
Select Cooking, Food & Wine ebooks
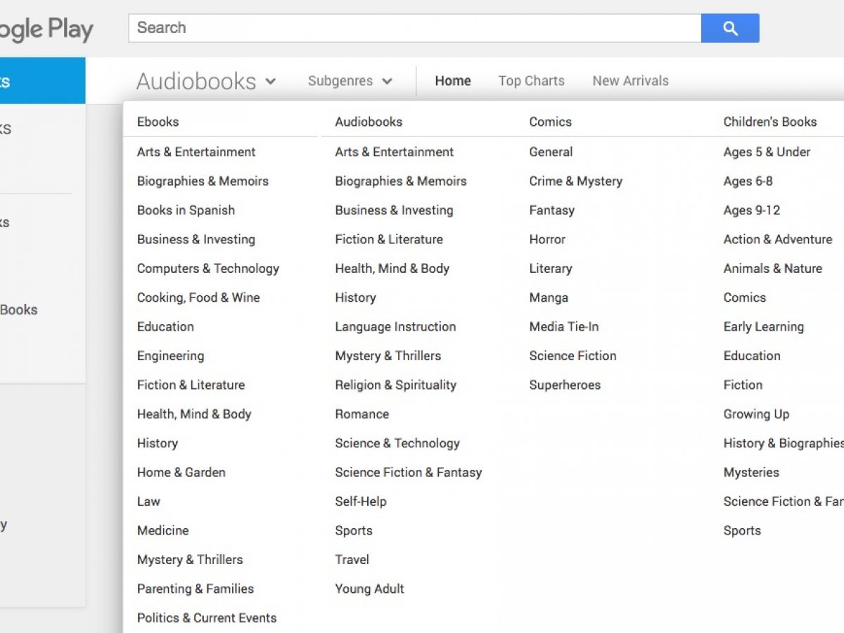[x=198, y=298]
